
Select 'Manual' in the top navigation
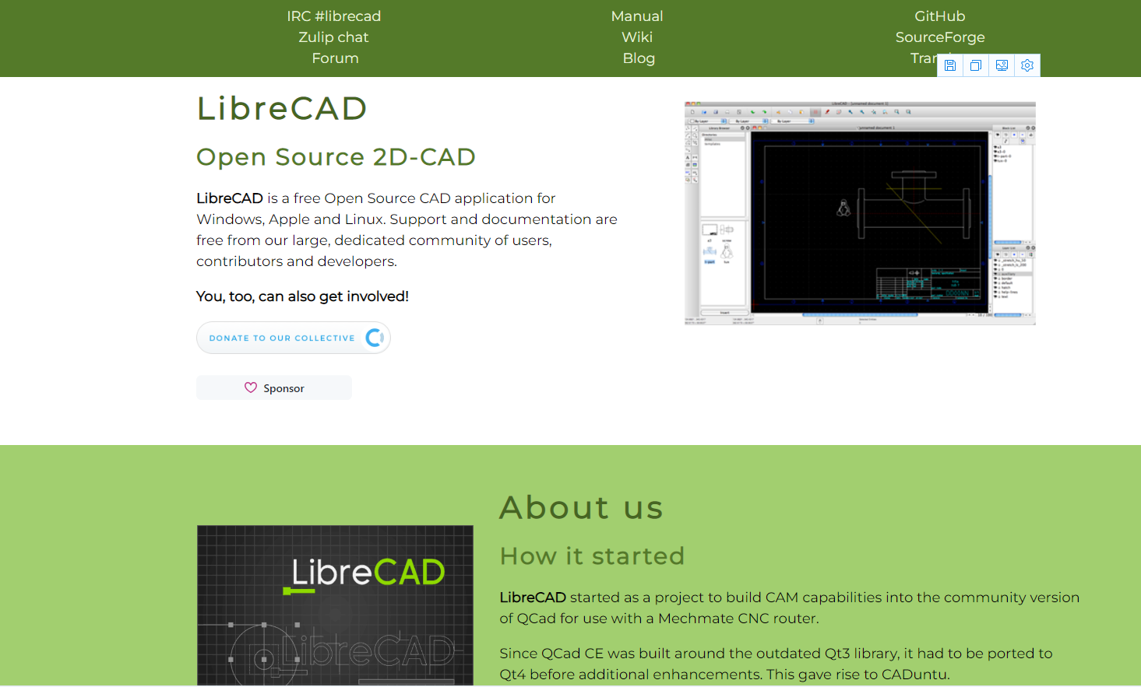(x=637, y=16)
